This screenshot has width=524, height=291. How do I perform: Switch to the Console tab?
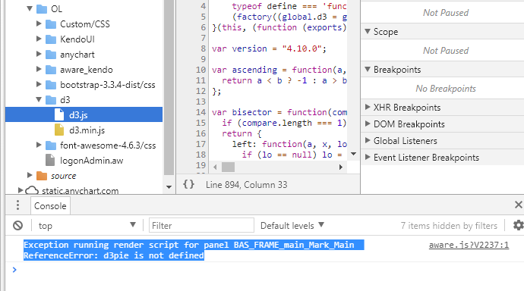[50, 206]
